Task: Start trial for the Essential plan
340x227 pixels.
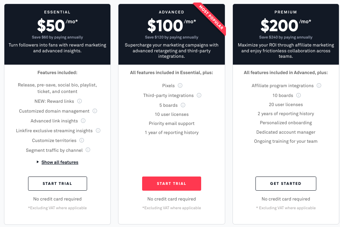Action: [58, 183]
